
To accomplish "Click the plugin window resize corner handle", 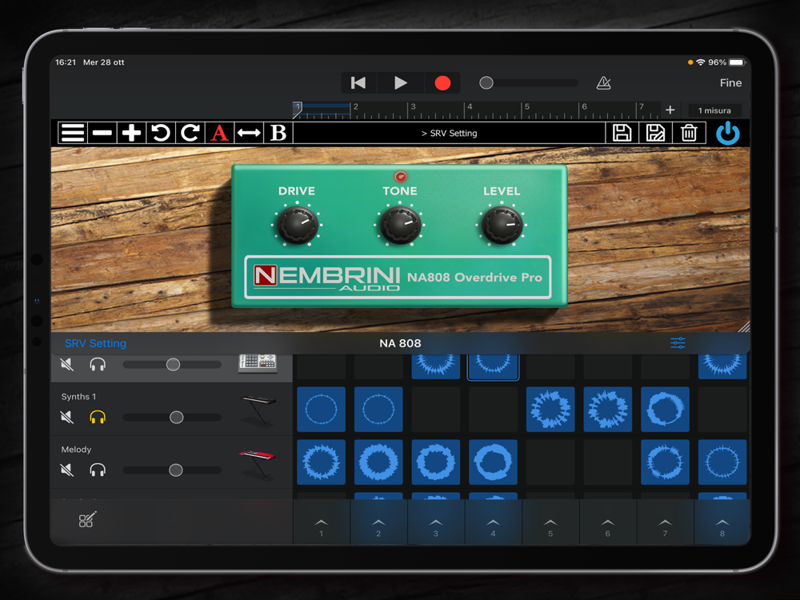I will coord(744,326).
